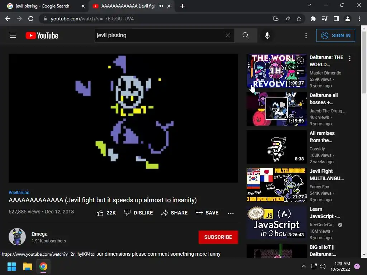Start voice search with the microphone icon
This screenshot has height=275, width=367.
click(x=267, y=35)
